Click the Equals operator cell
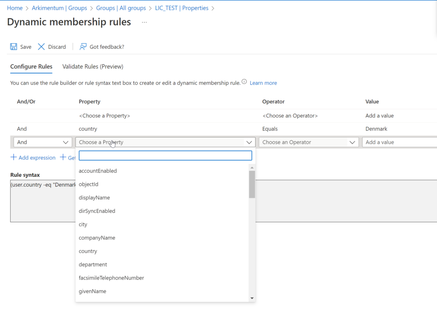Image resolution: width=437 pixels, height=312 pixels. point(270,129)
